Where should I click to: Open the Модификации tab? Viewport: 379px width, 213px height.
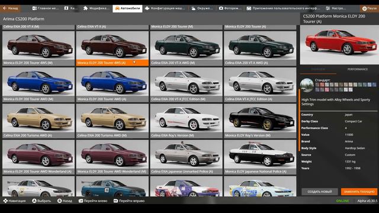pyautogui.click(x=96, y=8)
